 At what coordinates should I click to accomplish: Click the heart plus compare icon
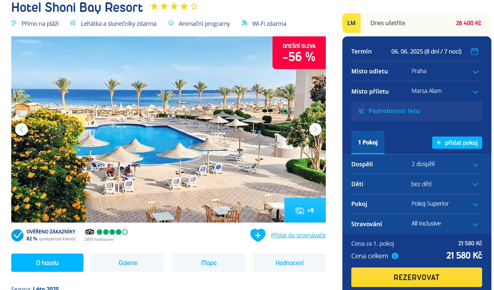[258, 235]
